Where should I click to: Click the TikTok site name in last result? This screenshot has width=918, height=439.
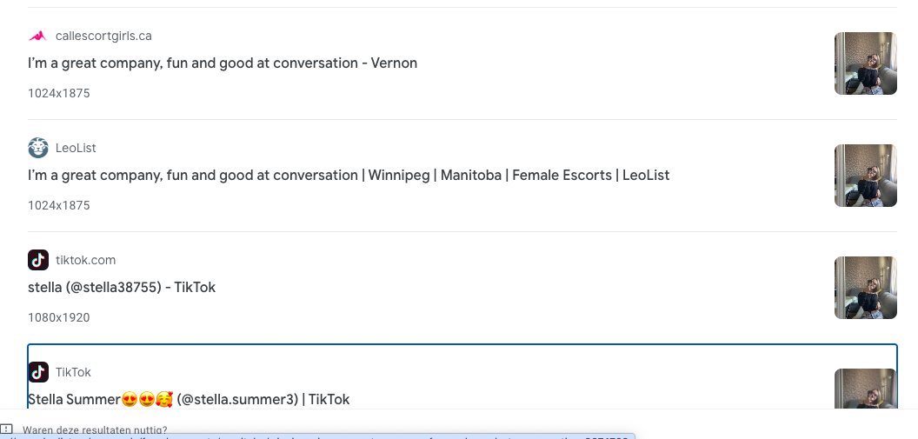pos(73,372)
